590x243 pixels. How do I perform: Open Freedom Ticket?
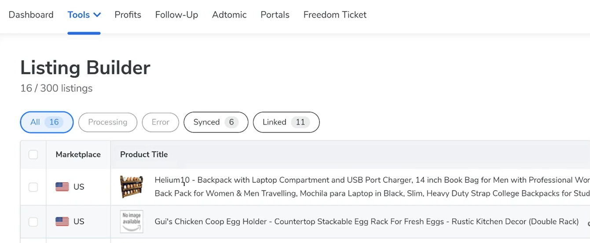335,15
